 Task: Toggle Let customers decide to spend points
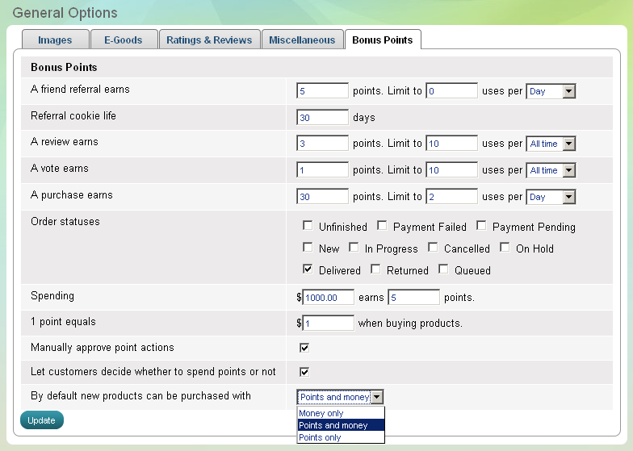(x=304, y=372)
